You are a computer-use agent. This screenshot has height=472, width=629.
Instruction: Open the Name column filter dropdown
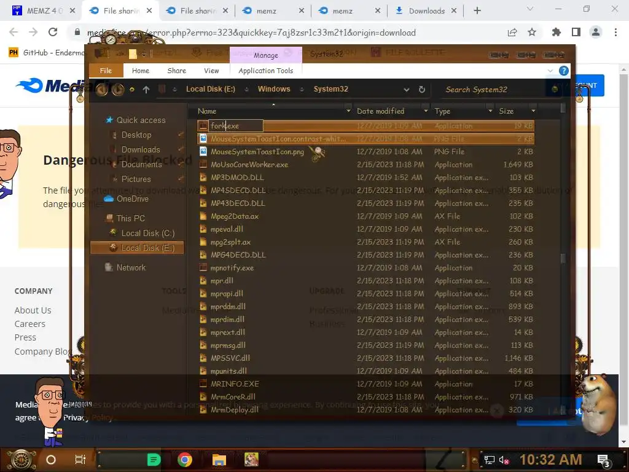pos(348,111)
